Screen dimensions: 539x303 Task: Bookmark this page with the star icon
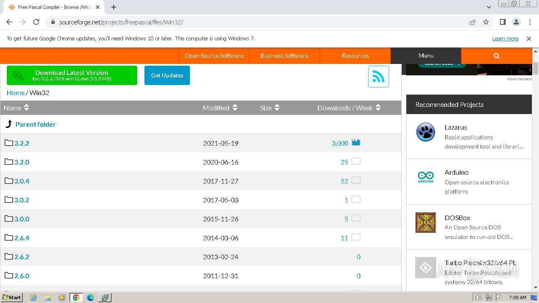tap(486, 22)
